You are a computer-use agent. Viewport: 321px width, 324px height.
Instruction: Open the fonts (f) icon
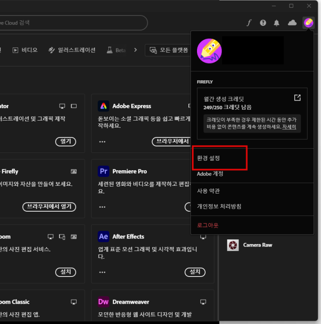click(x=249, y=23)
